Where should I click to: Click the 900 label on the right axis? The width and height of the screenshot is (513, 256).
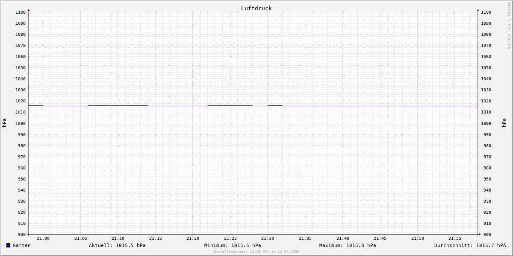click(x=486, y=234)
